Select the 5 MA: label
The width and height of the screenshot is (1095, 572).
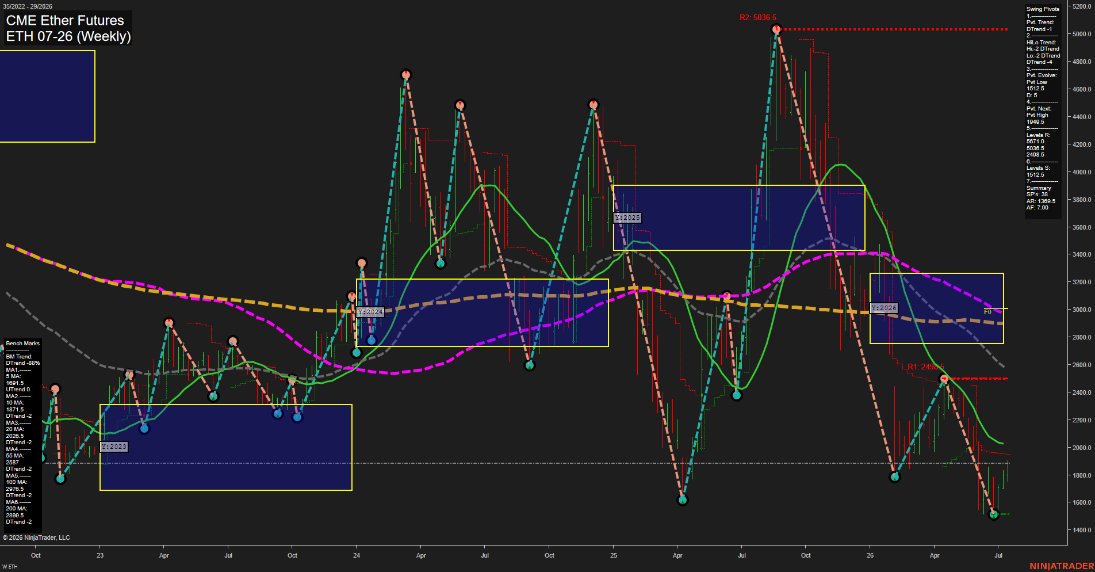pyautogui.click(x=13, y=376)
